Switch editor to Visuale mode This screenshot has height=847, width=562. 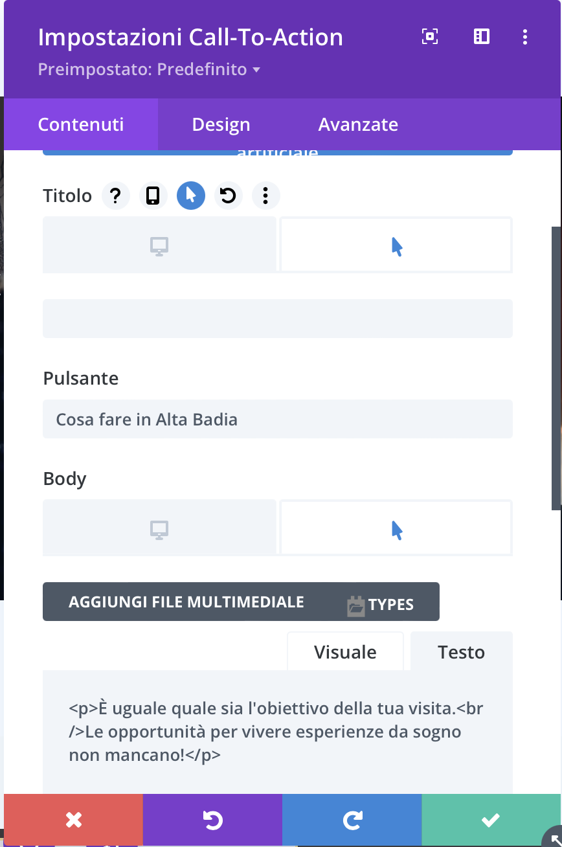pos(345,652)
